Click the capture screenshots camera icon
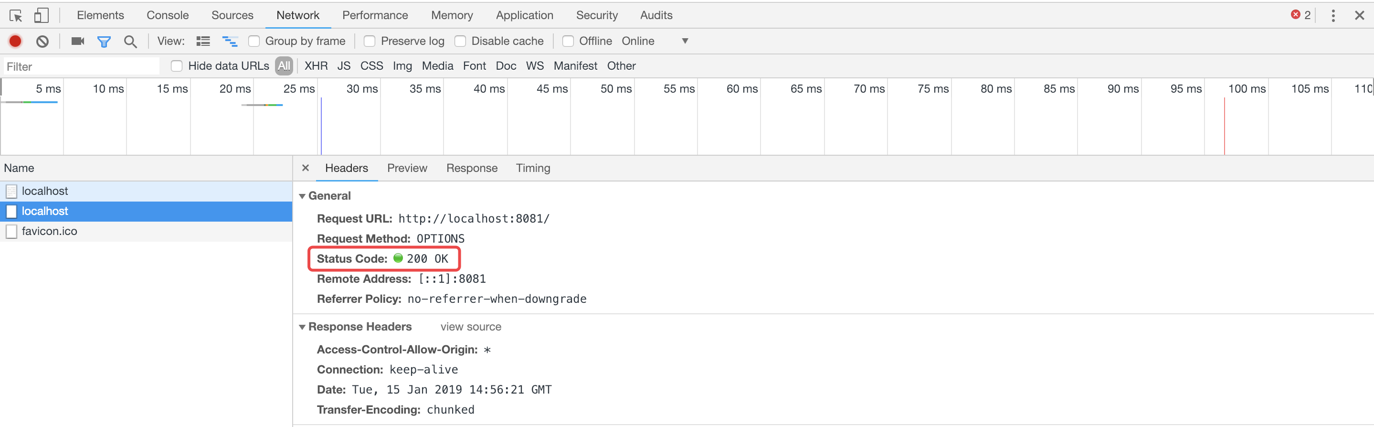The image size is (1374, 427). tap(78, 41)
